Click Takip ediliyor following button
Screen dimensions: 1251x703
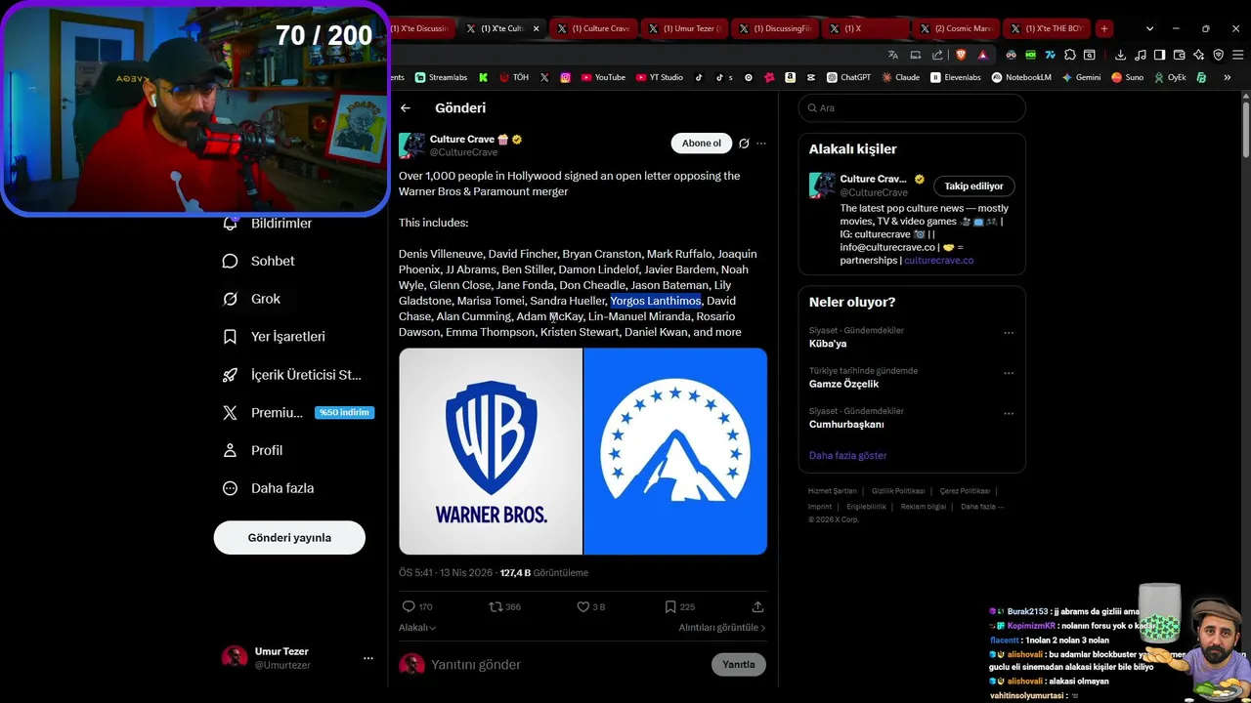(x=974, y=186)
